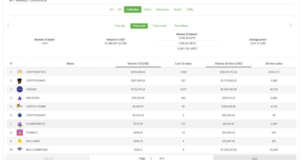Viewport: 301px width, 160px height.
Task: Click the 12,881.181 USDT token volume
Action: point(187,49)
